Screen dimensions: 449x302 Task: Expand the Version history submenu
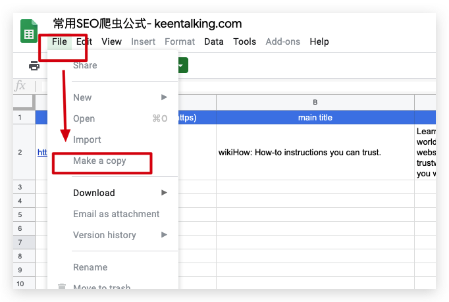pos(164,235)
